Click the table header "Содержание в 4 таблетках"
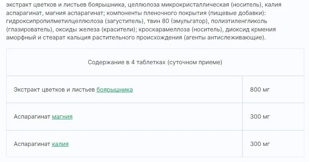The image size is (309, 162). coord(127,62)
